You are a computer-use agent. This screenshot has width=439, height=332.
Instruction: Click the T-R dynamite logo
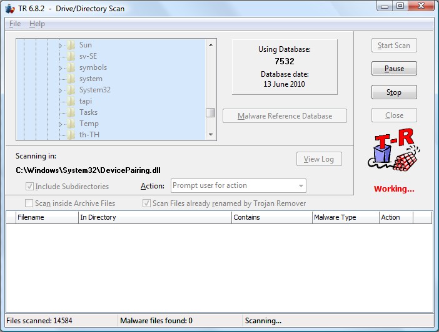click(394, 150)
